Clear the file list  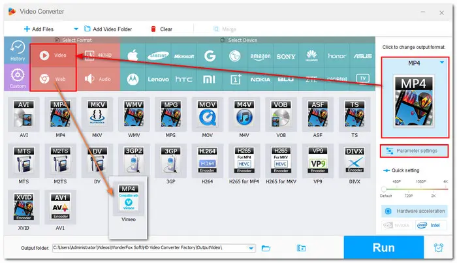161,29
